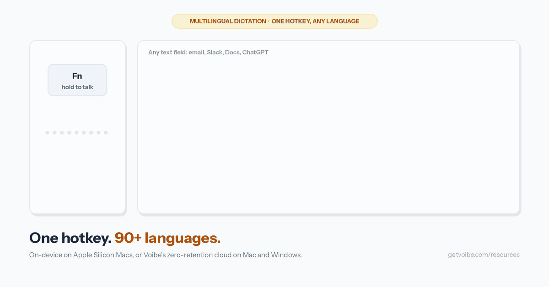Click the headline 'One hotkey. 90+ languages.'
The image size is (549, 287).
tap(125, 238)
